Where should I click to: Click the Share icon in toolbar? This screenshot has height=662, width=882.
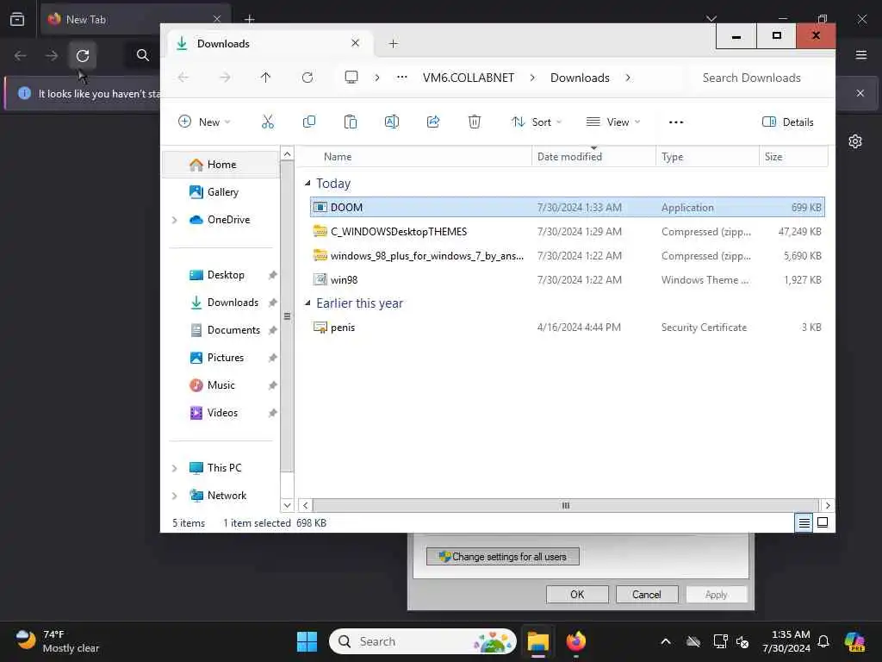click(433, 122)
